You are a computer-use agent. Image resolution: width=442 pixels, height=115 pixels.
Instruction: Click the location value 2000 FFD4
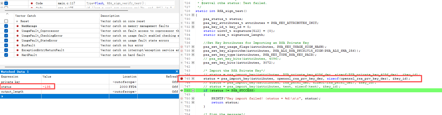click(128, 87)
